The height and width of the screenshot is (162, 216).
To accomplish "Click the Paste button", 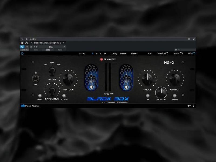I will (123, 53).
